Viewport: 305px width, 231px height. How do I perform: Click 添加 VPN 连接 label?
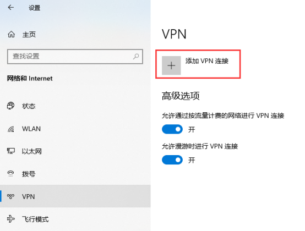pos(207,61)
